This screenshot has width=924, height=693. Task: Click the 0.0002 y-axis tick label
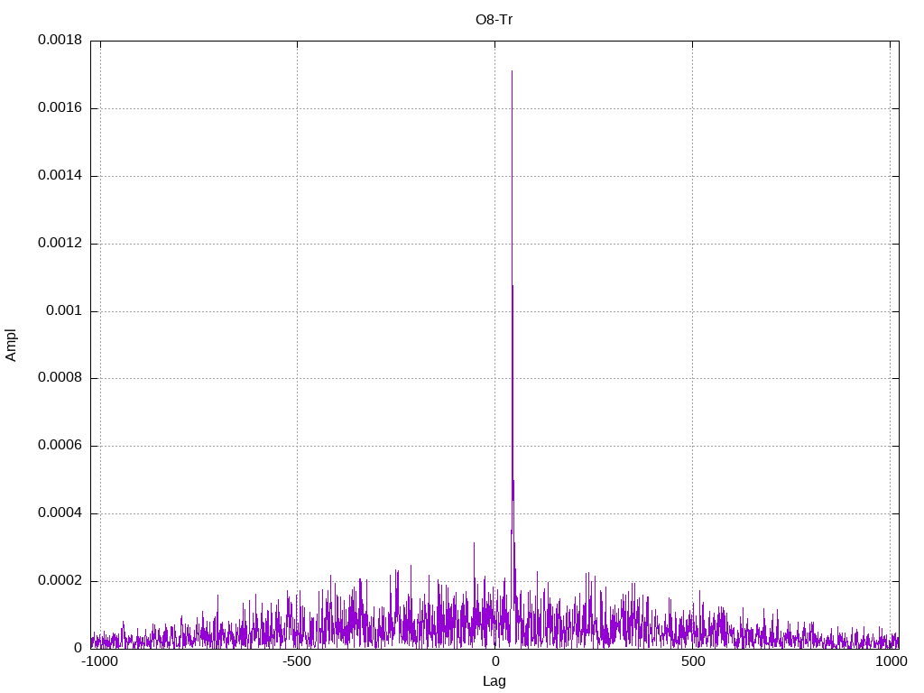60,581
